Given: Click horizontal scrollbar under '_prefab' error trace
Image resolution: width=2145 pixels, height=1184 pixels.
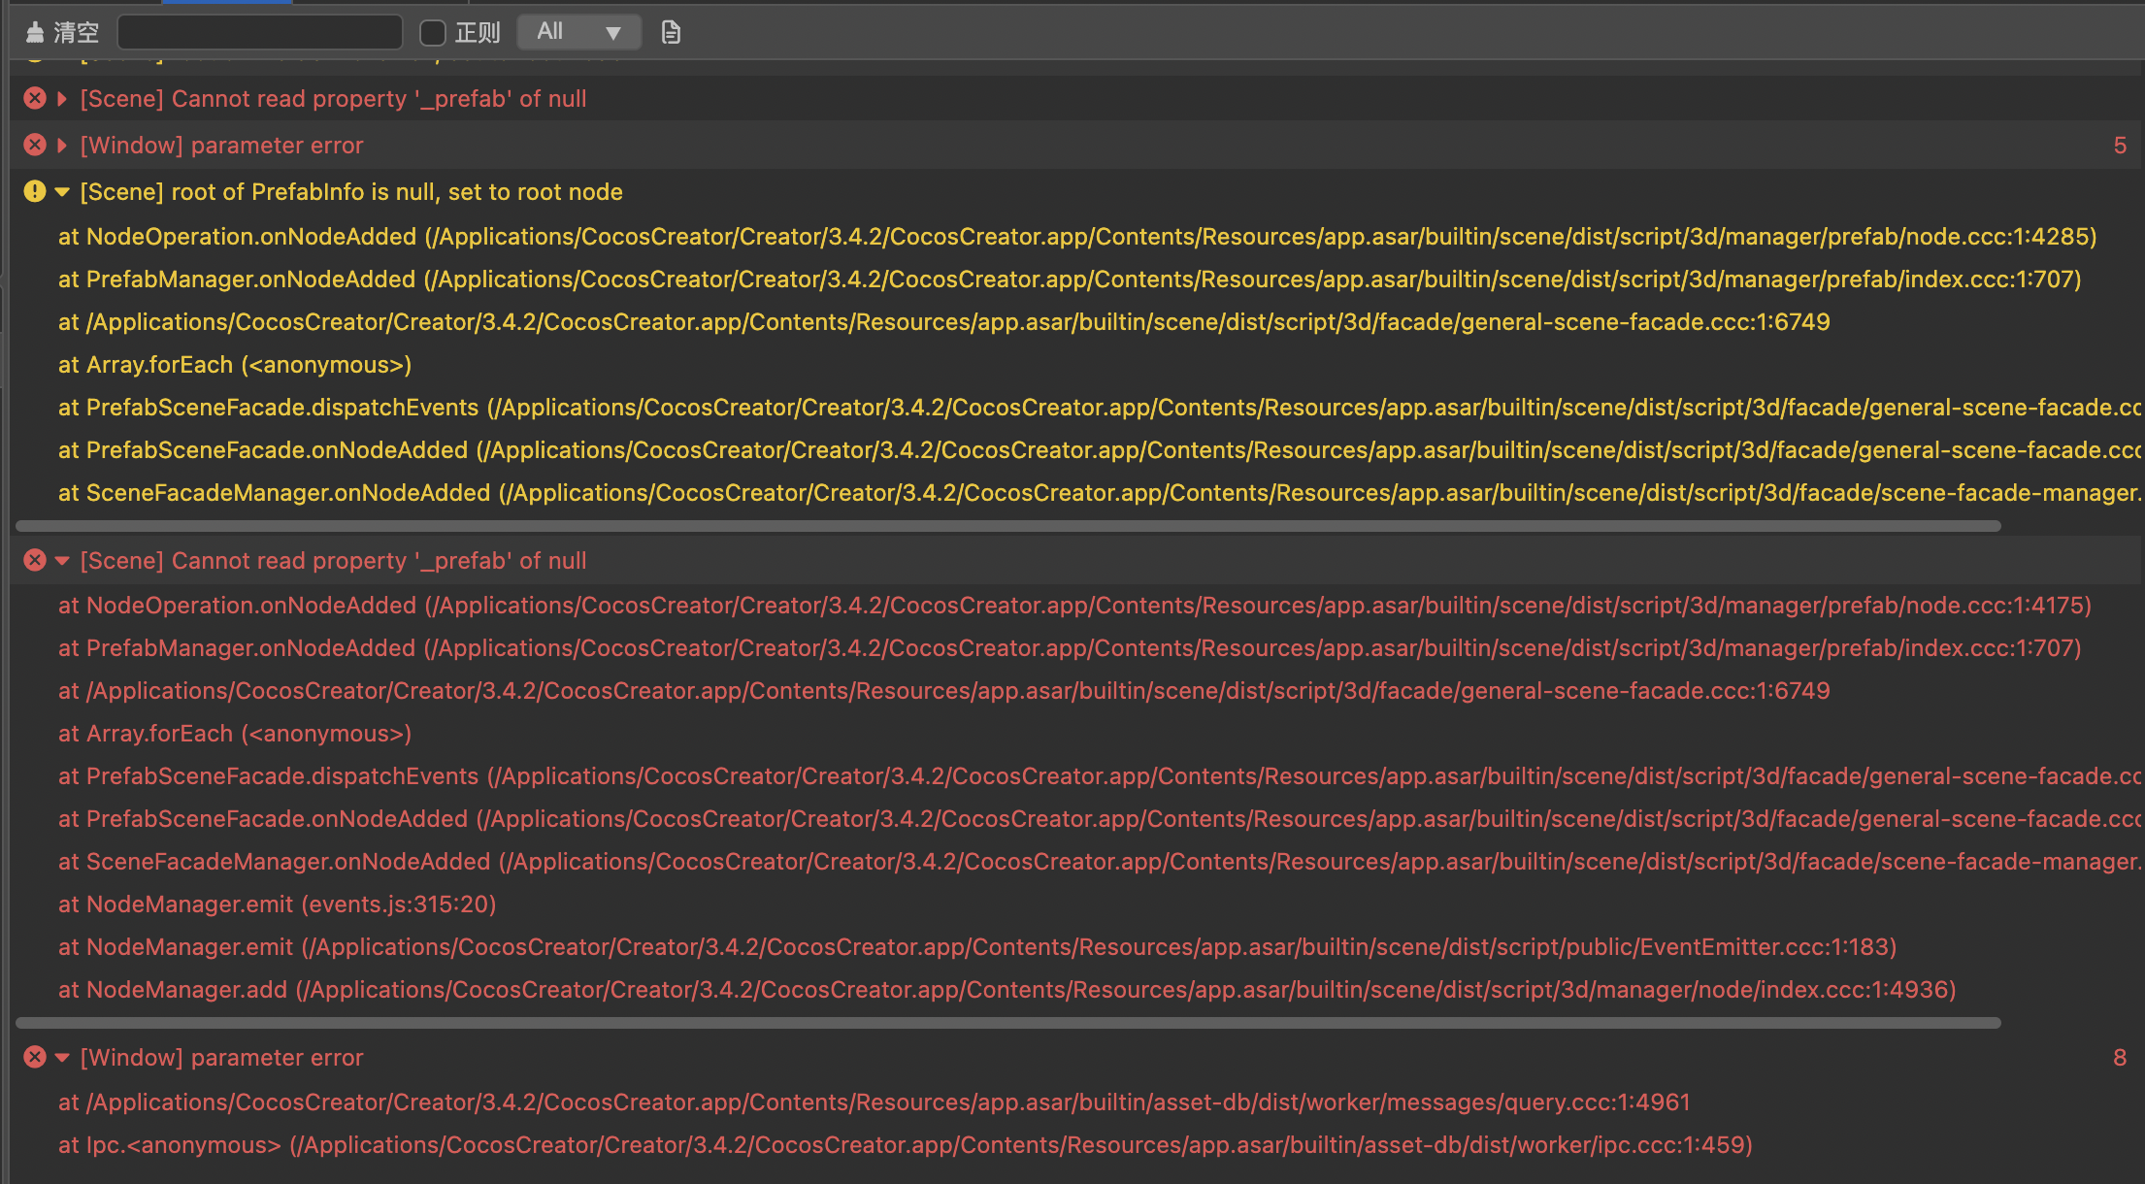Looking at the screenshot, I should (1007, 1023).
